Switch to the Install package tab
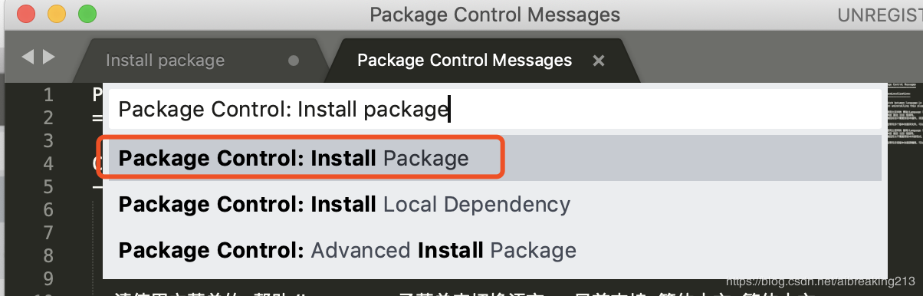The height and width of the screenshot is (296, 923). click(165, 61)
